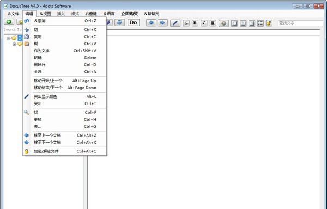The image size is (327, 209).
Task: Open the color palette picker in toolbar
Action: coord(224,23)
